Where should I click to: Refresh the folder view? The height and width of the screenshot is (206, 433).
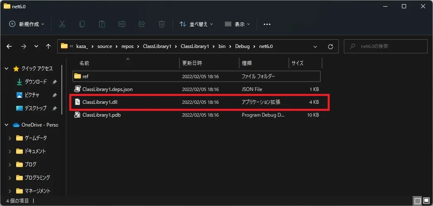330,47
